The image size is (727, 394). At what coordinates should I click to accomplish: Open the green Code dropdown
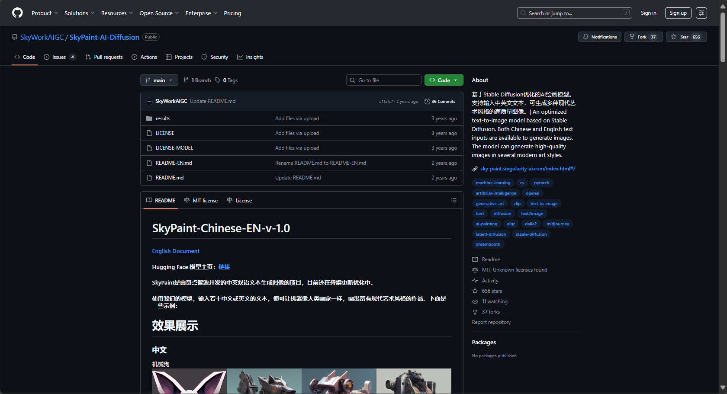[444, 80]
